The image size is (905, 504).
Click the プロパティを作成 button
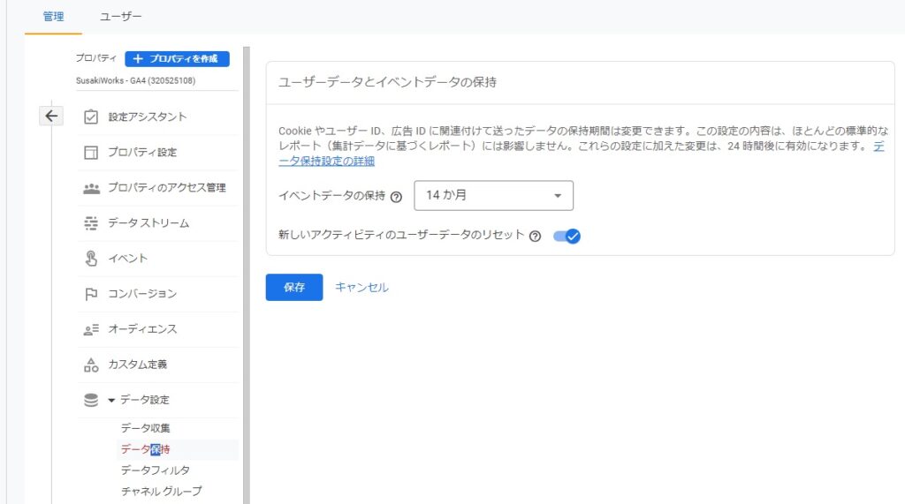(177, 59)
